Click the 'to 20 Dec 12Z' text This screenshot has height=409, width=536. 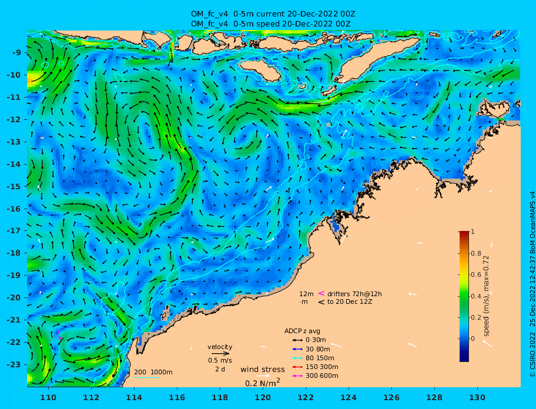(x=350, y=301)
